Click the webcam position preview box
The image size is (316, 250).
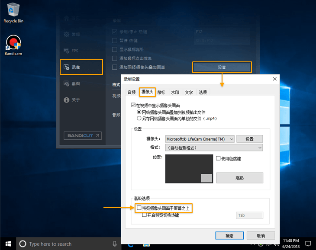pyautogui.click(x=189, y=169)
